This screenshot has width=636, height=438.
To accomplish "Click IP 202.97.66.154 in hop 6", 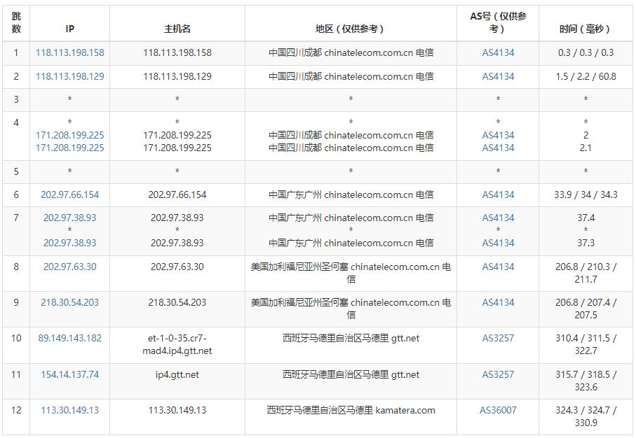I will click(x=69, y=195).
